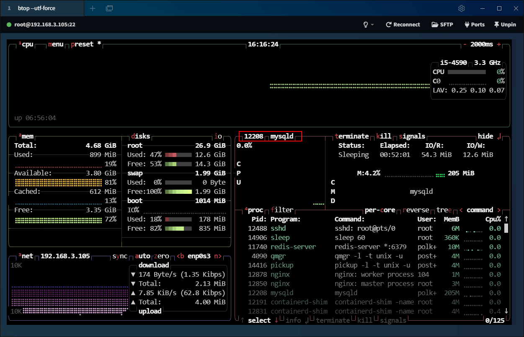Toggle net sync scaling
Screen dimensions: 524x337
click(x=120, y=256)
